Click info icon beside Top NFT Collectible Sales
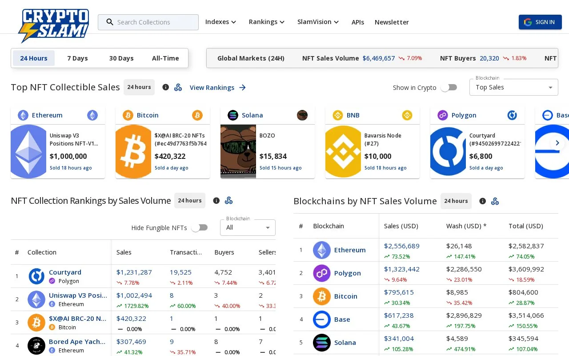The image size is (569, 356). tap(166, 87)
